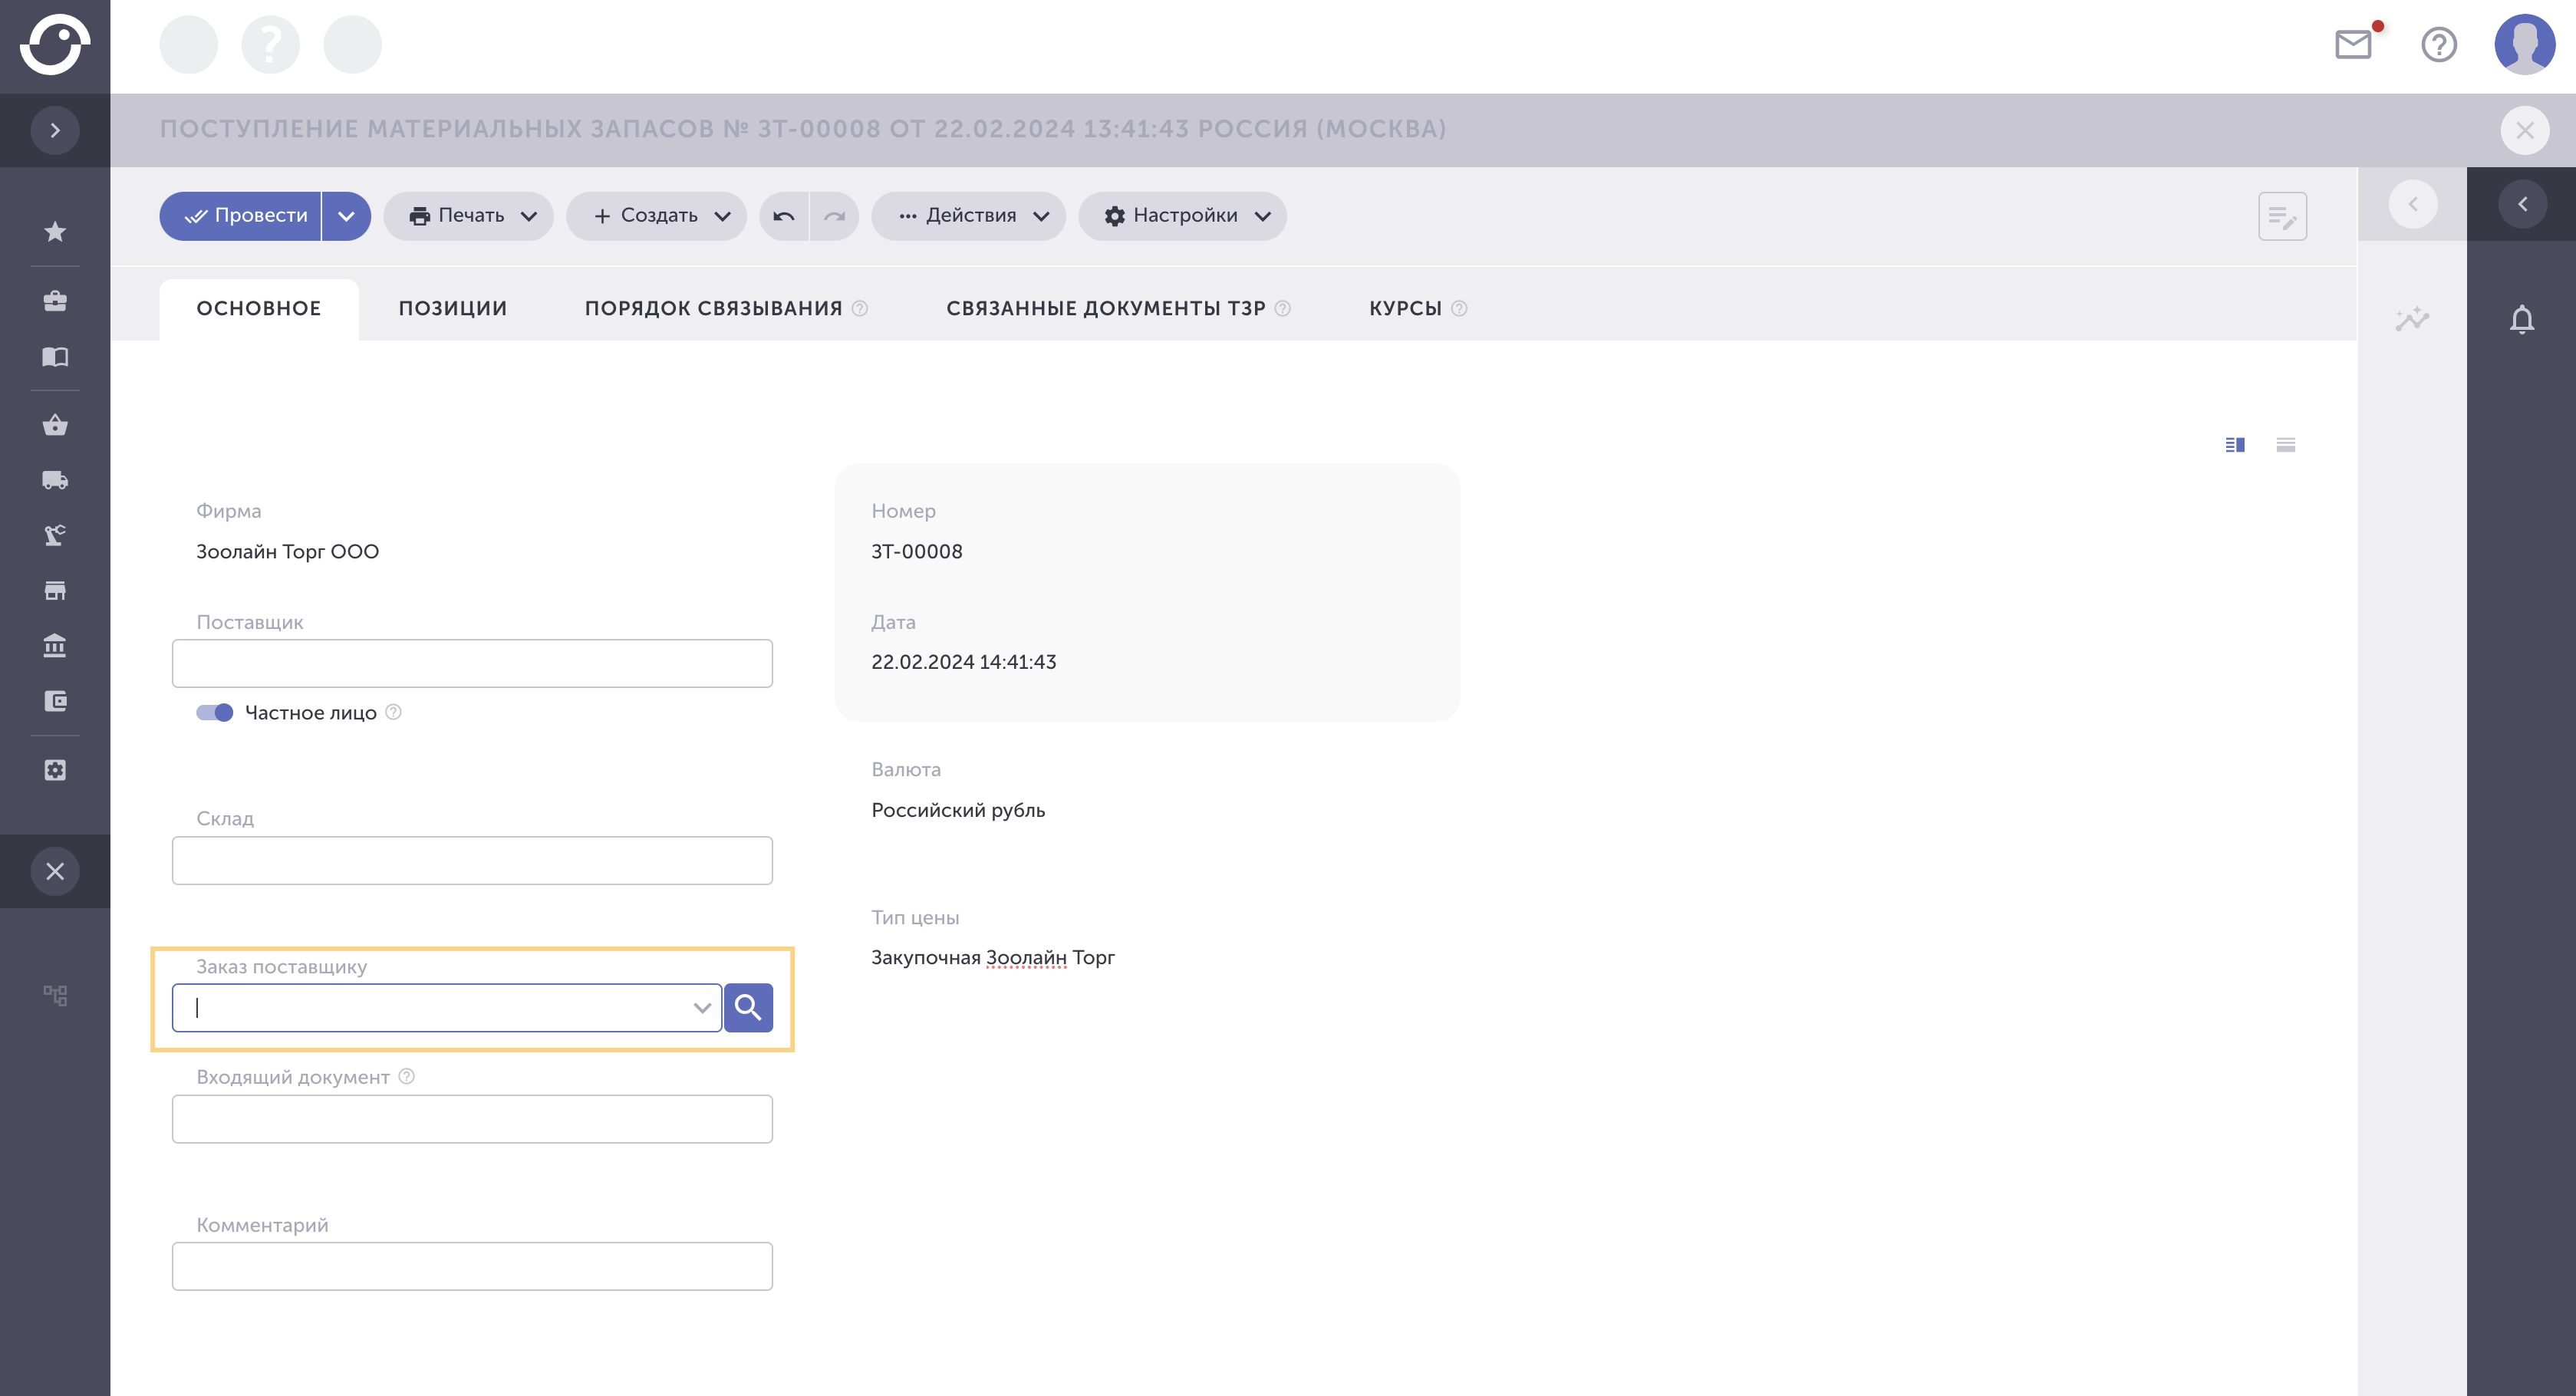Open the favorites star in sidebar
The width and height of the screenshot is (2576, 1396).
(x=55, y=231)
